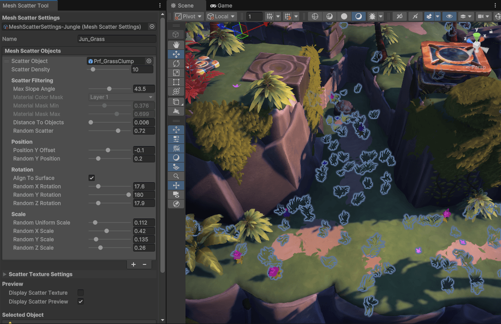This screenshot has height=324, width=501.
Task: Open the object picker for MeshScatterSettings-Jungle
Action: pos(152,26)
